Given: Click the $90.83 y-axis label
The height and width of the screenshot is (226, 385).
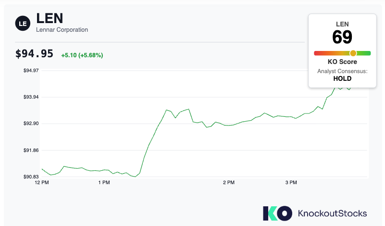Looking at the screenshot, I should (x=31, y=176).
